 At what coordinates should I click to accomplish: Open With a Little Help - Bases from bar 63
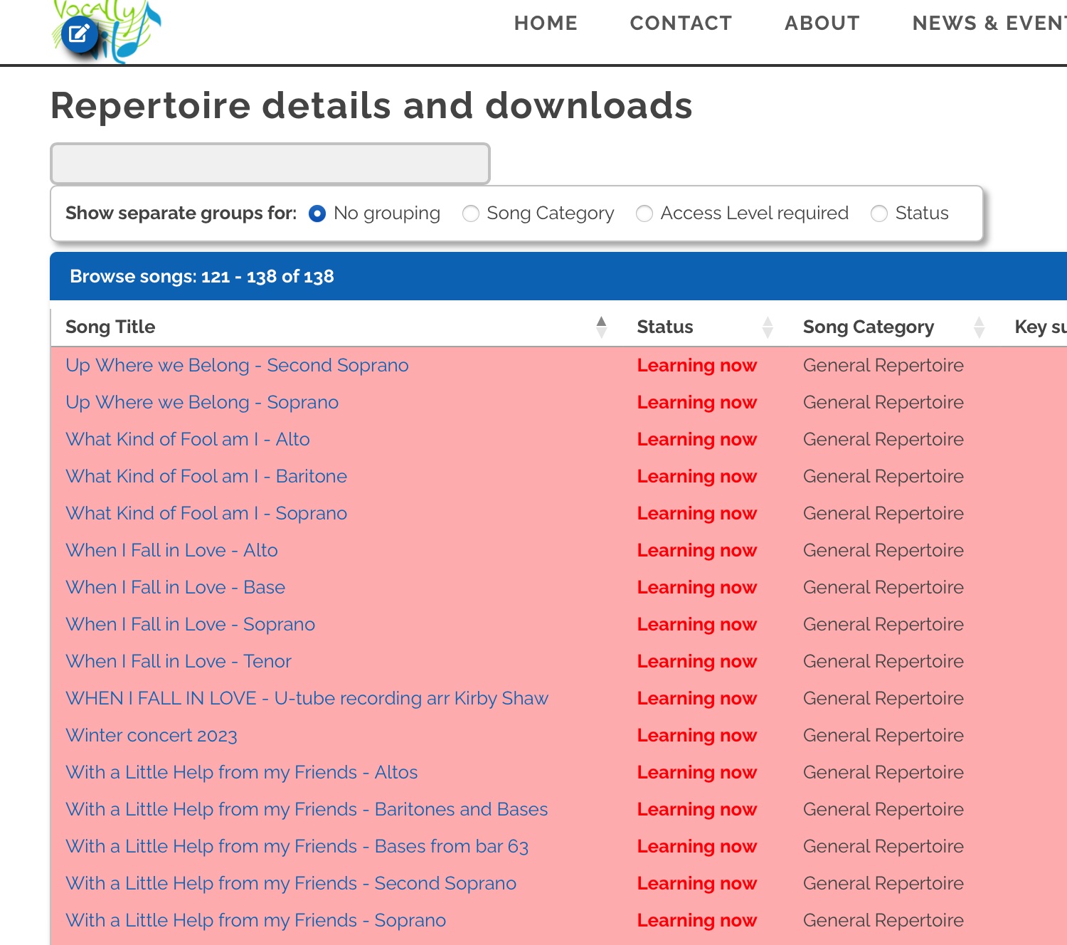[x=297, y=846]
